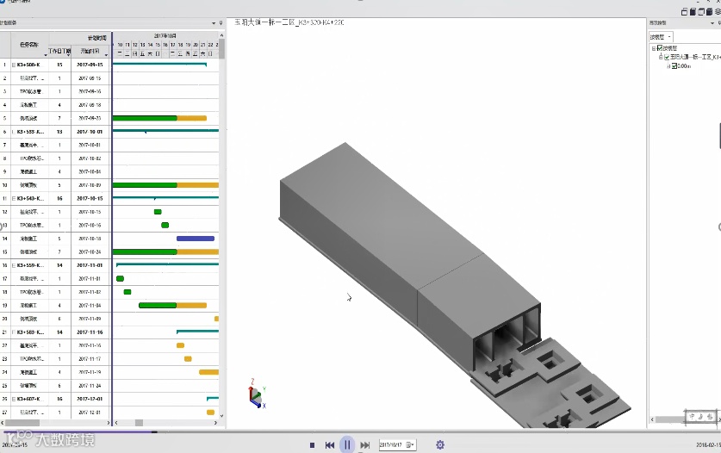Click the first view-cube icon in top toolbar
Image resolution: width=721 pixels, height=453 pixels.
pos(684,12)
